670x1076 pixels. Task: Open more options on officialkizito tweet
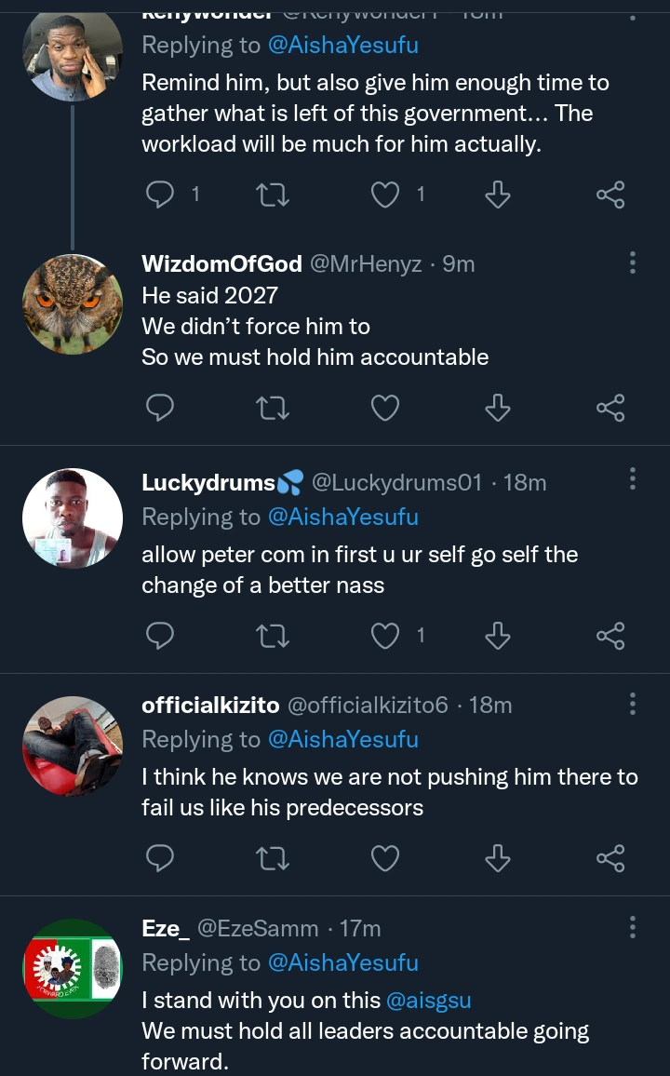pos(633,704)
